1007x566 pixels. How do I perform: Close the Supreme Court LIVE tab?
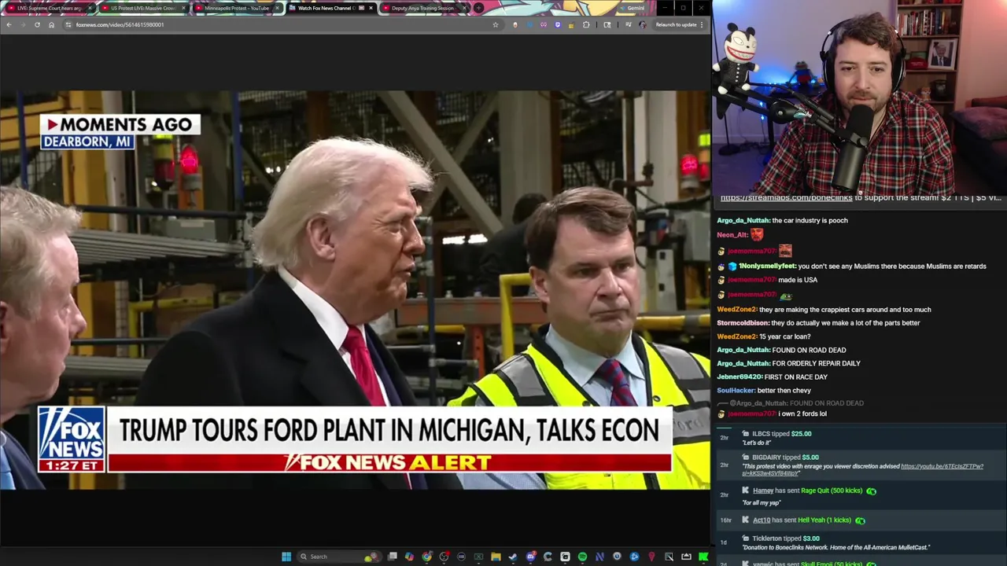pos(90,8)
